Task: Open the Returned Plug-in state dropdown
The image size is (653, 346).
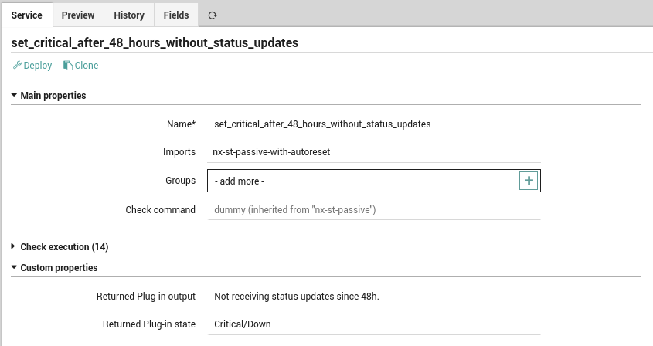Action: pyautogui.click(x=374, y=324)
